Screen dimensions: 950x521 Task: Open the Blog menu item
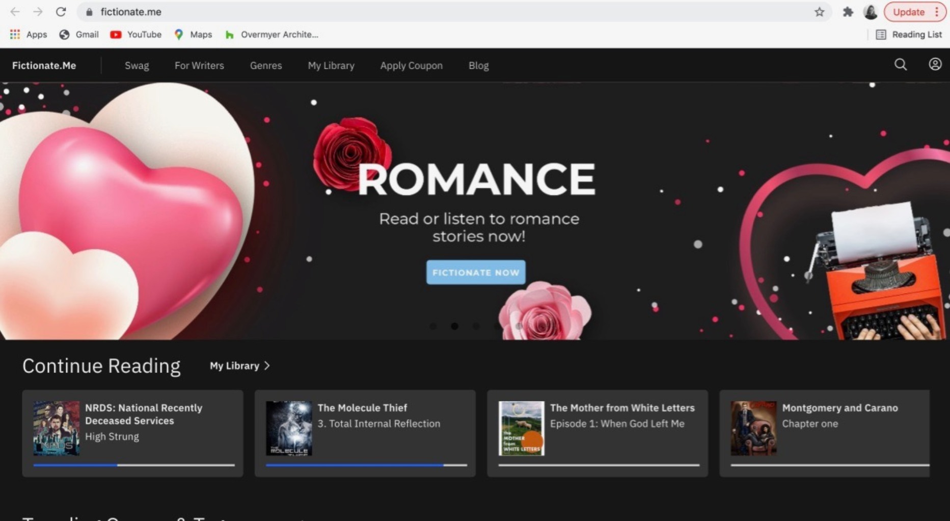pyautogui.click(x=478, y=65)
